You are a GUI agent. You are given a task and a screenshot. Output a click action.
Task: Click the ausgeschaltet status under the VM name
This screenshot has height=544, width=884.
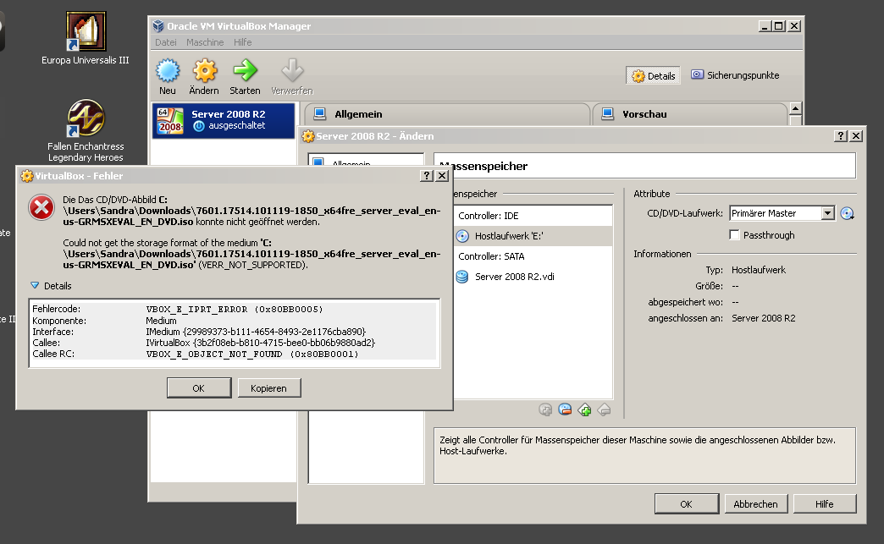[237, 125]
